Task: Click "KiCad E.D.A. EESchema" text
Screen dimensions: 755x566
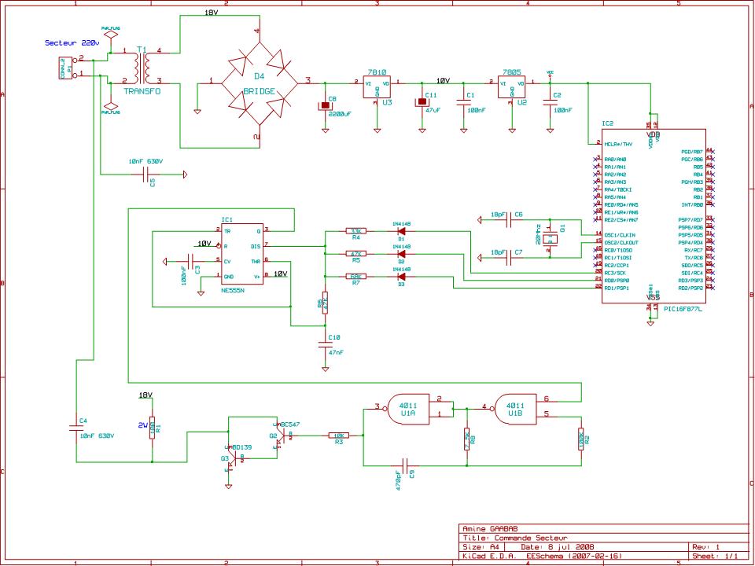Action: [542, 556]
